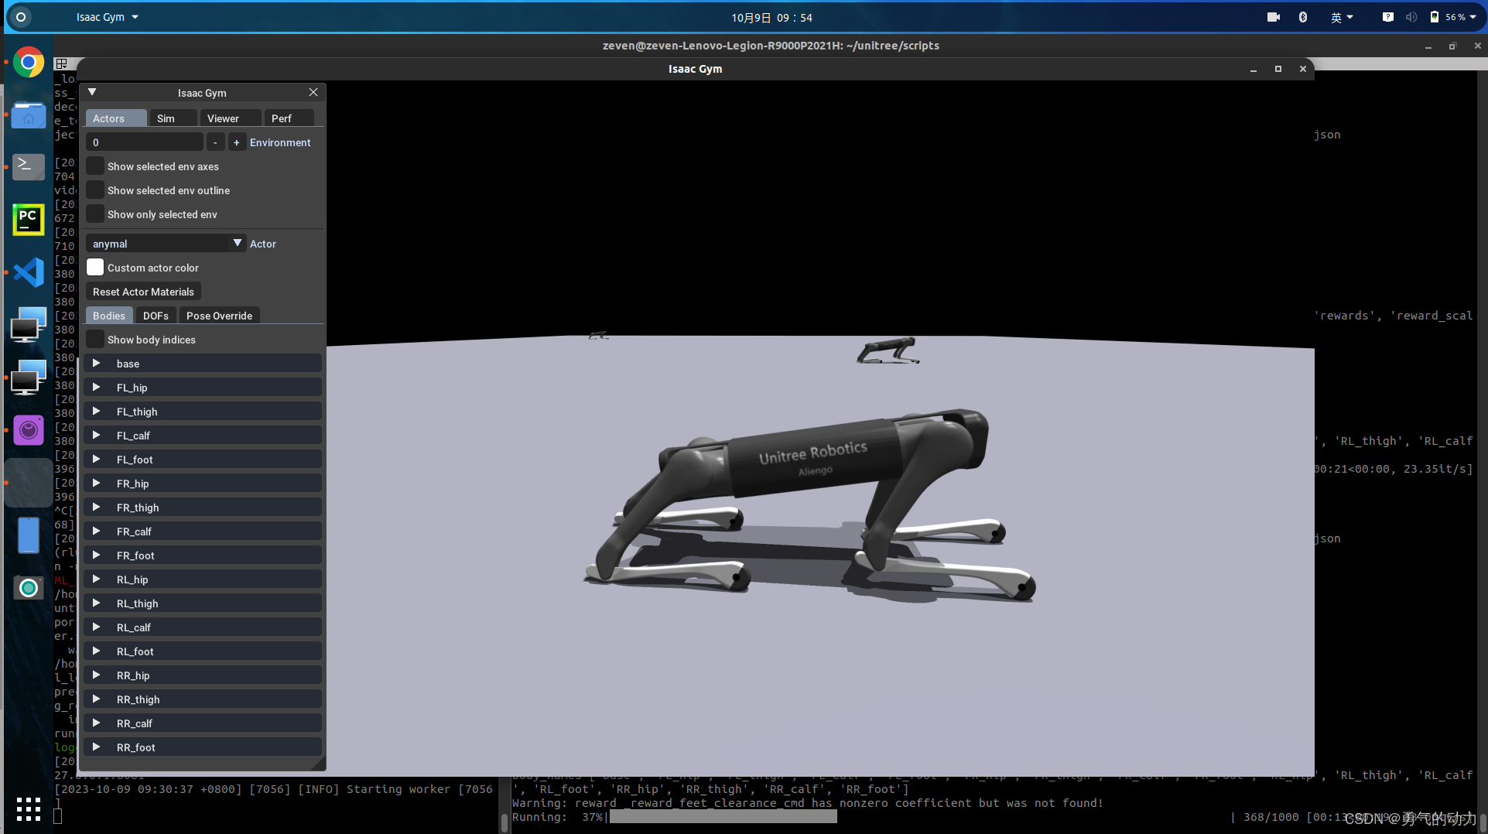Expand the FL_thigh body entry
The height and width of the screenshot is (834, 1488).
(x=97, y=412)
